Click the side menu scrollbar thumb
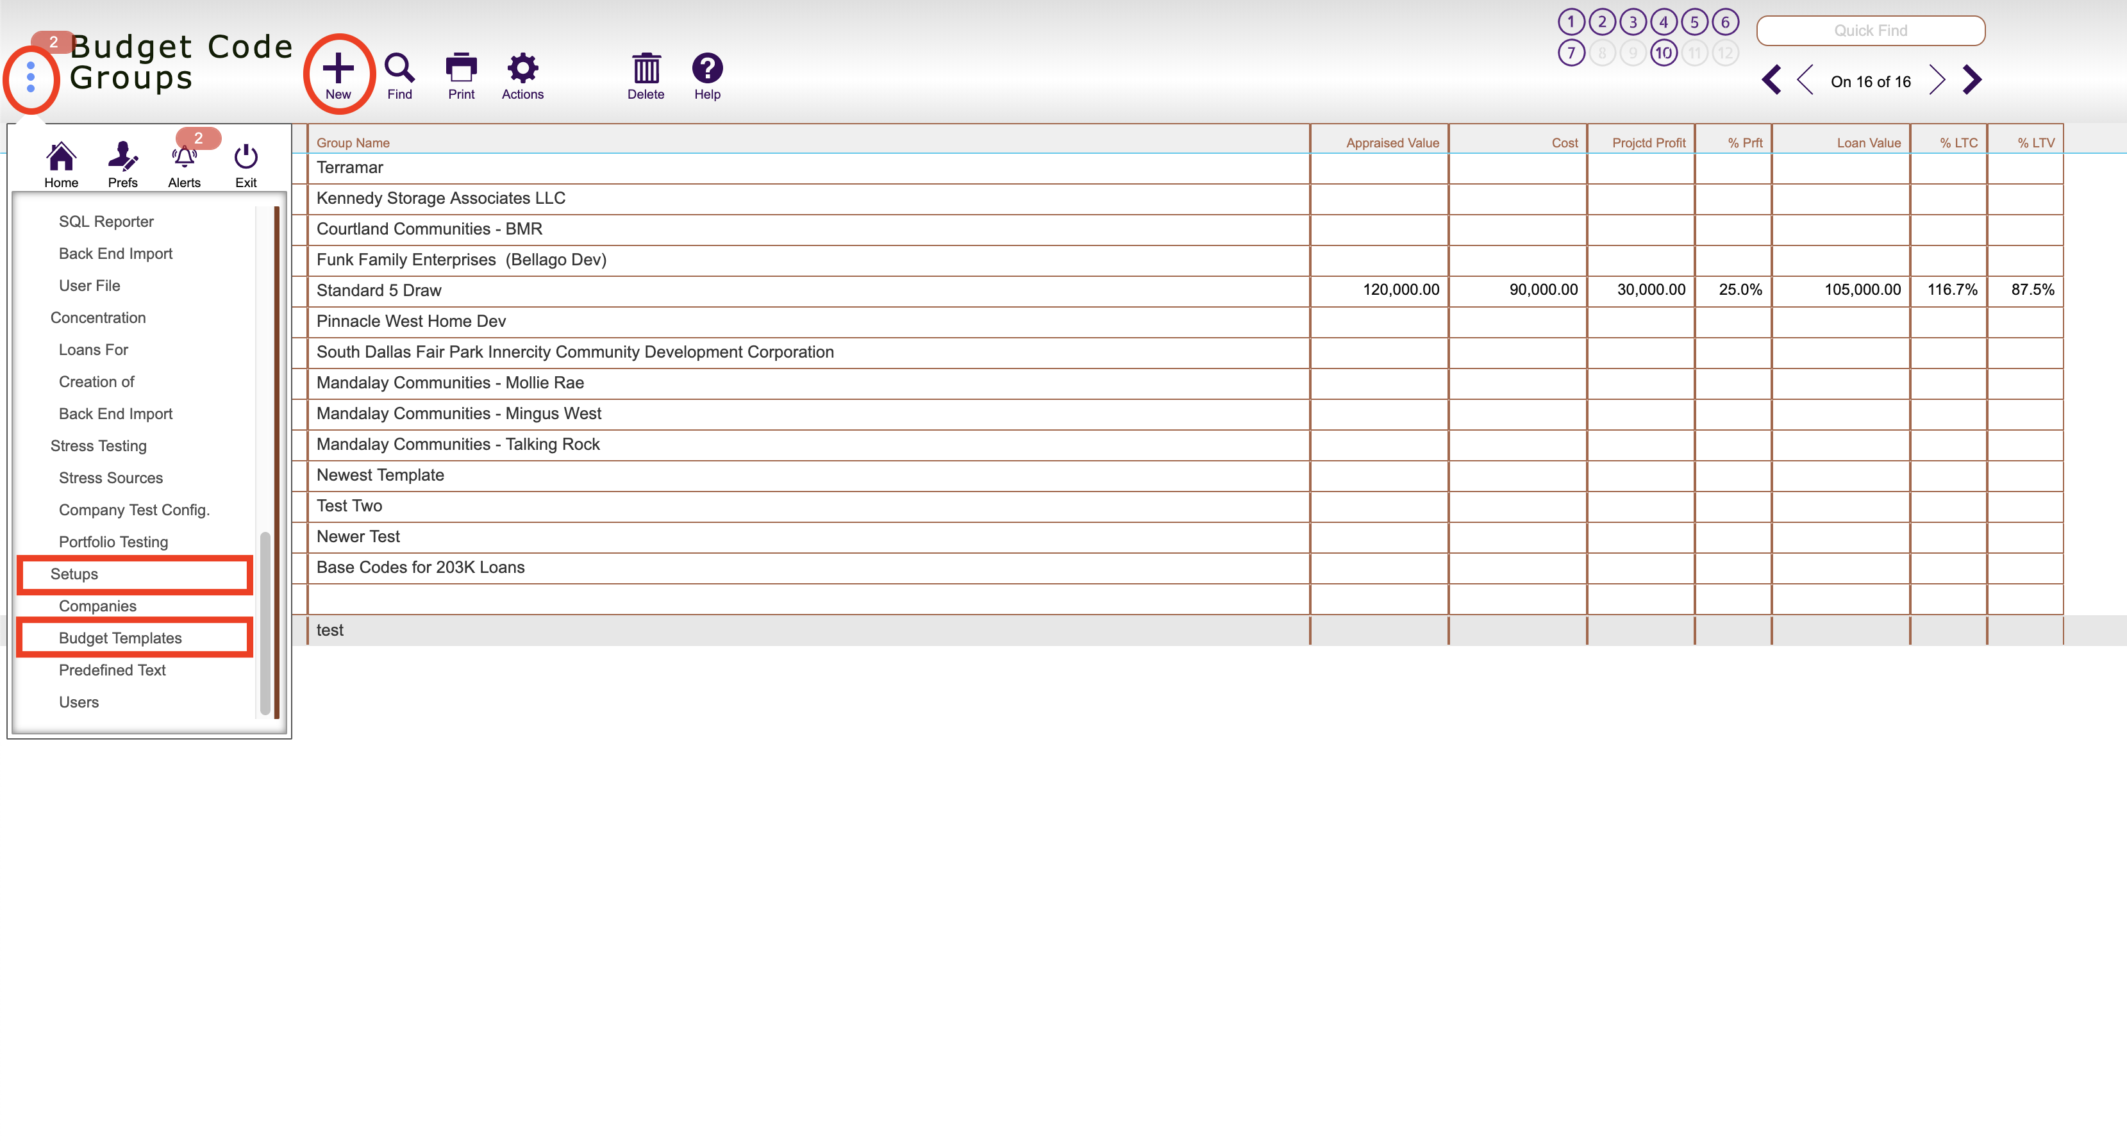 pyautogui.click(x=265, y=623)
